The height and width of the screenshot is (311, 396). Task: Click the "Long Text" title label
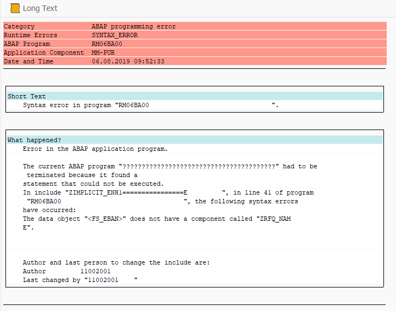[x=40, y=8]
